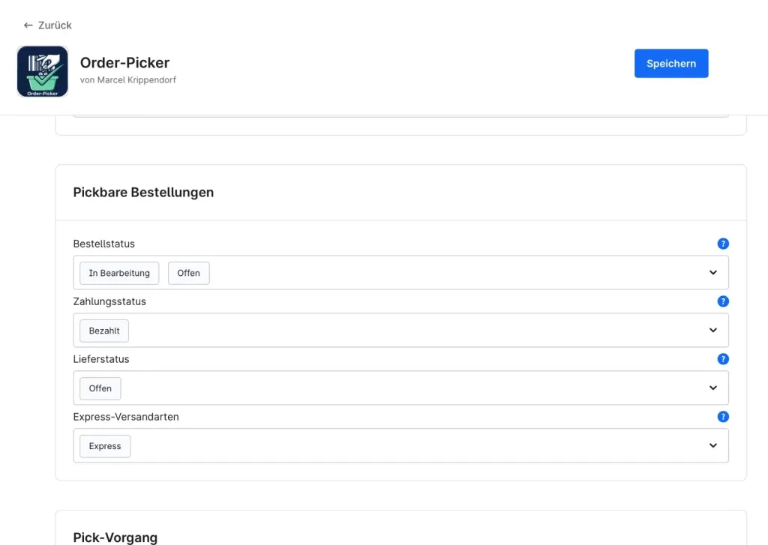Click inside the Express-Versandarten multi-select field

400,445
